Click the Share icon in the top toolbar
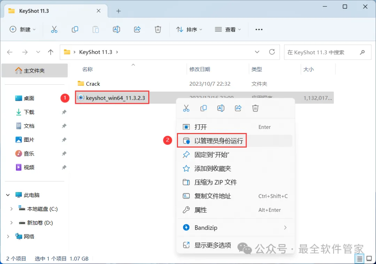The height and width of the screenshot is (264, 376). pos(137,30)
